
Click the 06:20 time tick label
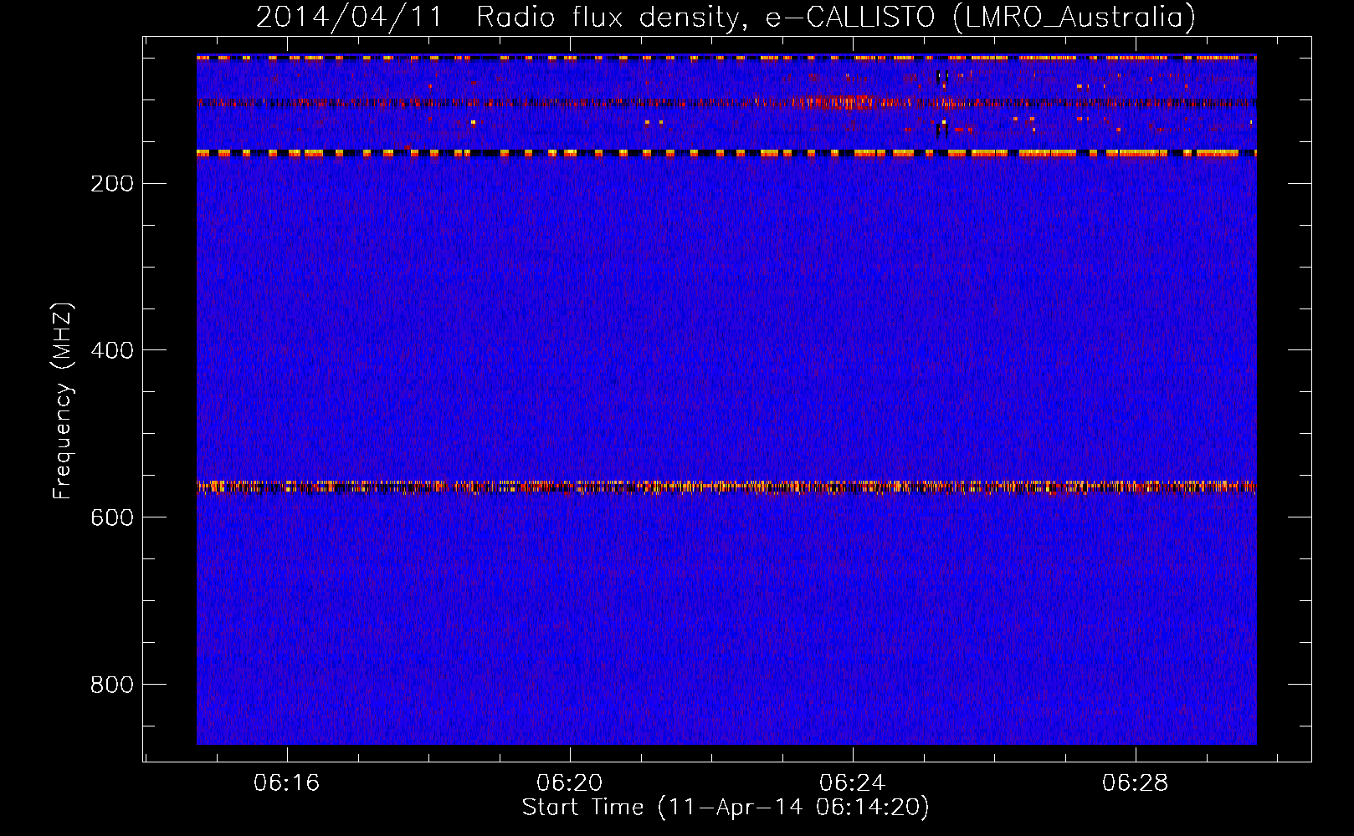[570, 783]
